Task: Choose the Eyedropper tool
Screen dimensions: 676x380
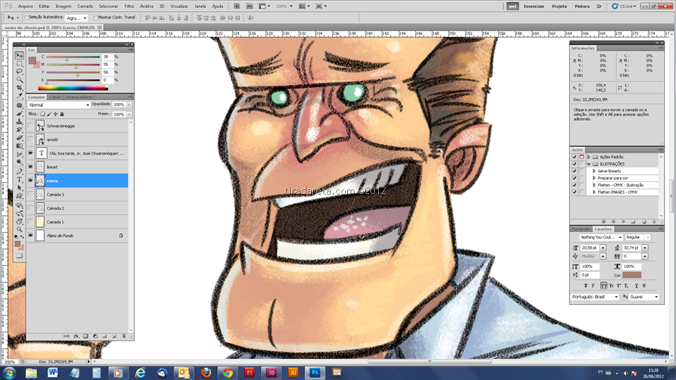Action: point(19,96)
